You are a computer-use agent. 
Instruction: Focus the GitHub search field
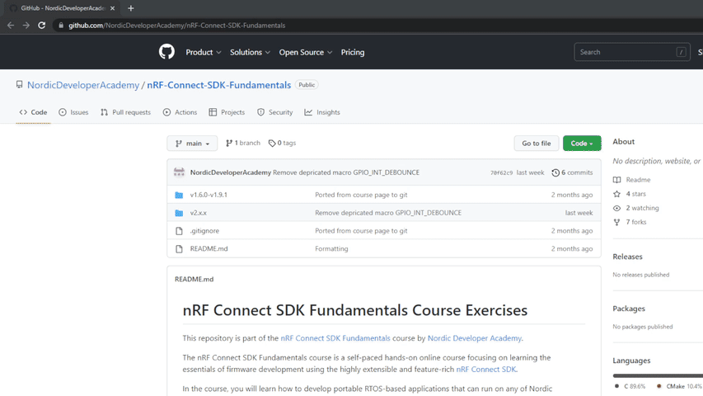coord(632,52)
